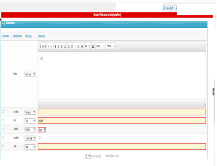Click the Source button in editor toolbar
217x166 pixels.
click(43, 46)
